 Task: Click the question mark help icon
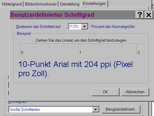coord(140,15)
